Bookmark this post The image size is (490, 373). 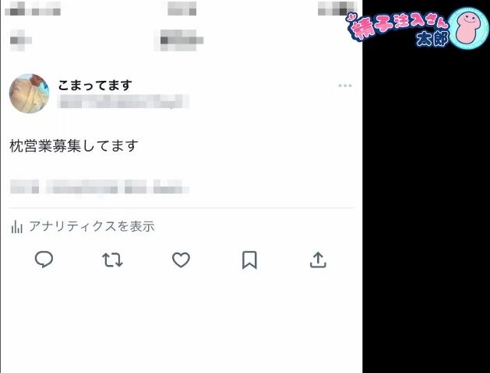[x=249, y=260]
